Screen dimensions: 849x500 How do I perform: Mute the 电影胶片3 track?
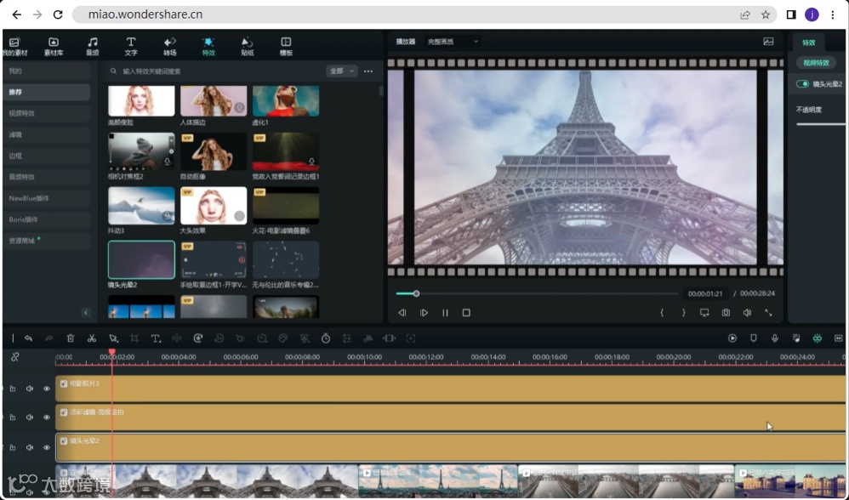[30, 389]
